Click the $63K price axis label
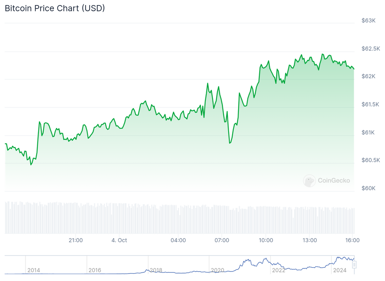Screen dimensions: 385x281 (368, 20)
